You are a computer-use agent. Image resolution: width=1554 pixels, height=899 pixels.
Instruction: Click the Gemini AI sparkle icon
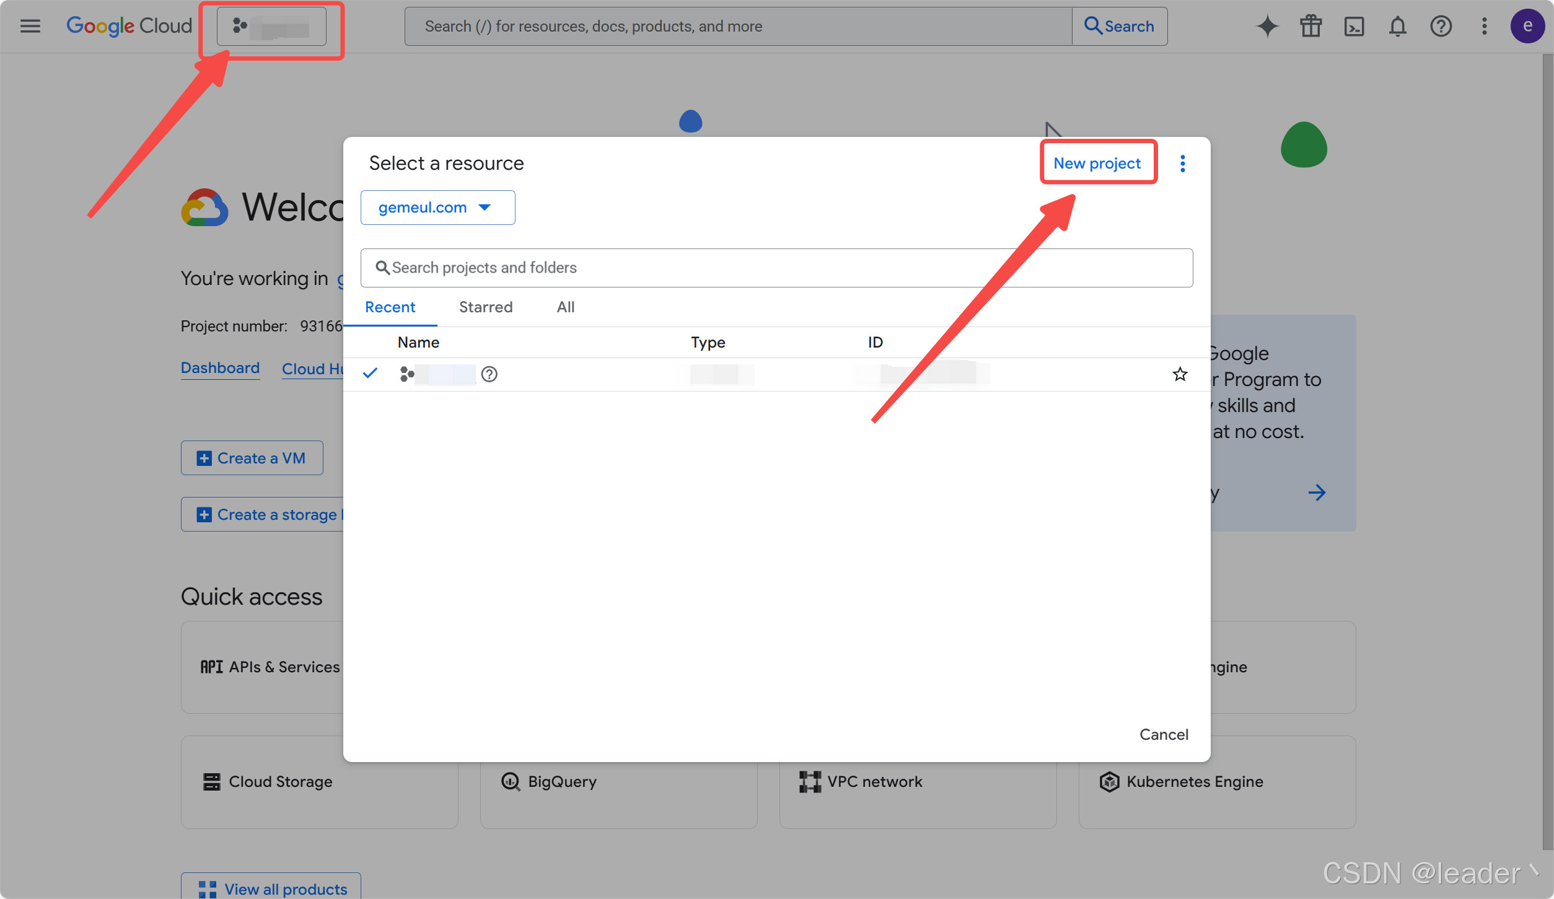coord(1267,26)
